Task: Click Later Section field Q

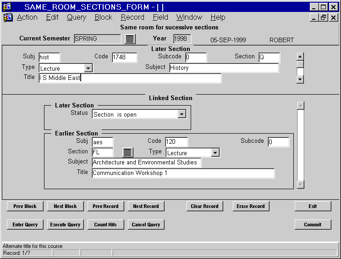Action: (269, 57)
